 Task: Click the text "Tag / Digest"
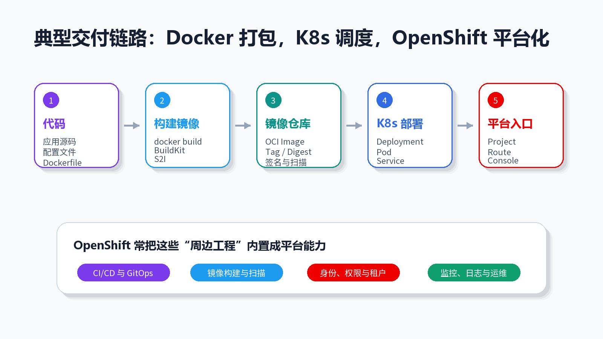[x=288, y=152]
